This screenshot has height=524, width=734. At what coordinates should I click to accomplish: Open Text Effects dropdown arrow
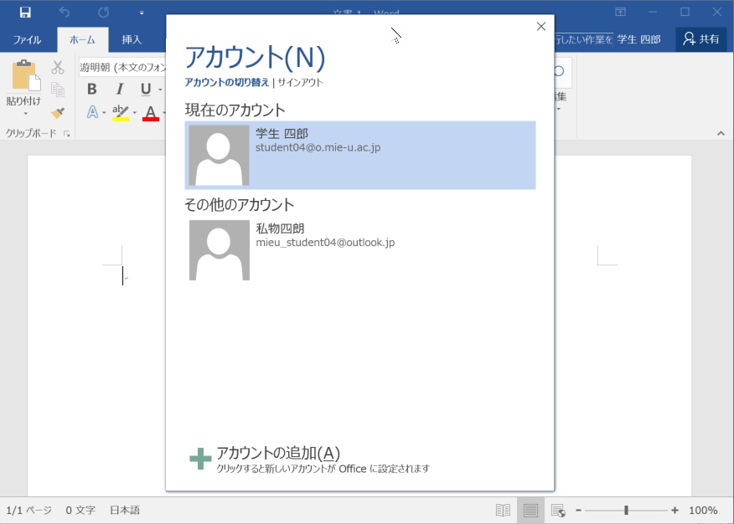point(104,113)
